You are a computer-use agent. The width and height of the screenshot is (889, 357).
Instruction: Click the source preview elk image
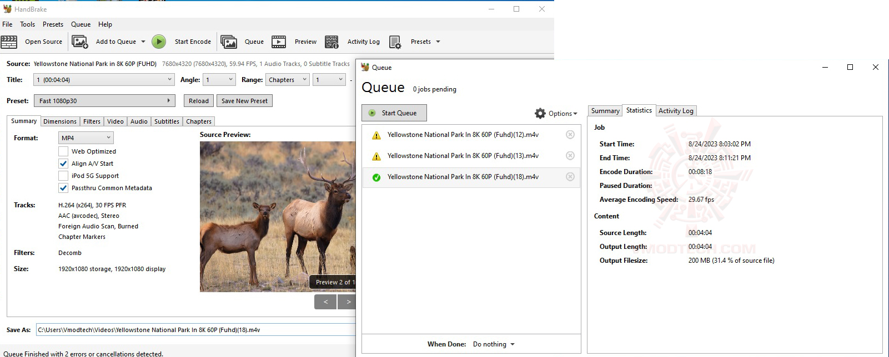pos(278,217)
